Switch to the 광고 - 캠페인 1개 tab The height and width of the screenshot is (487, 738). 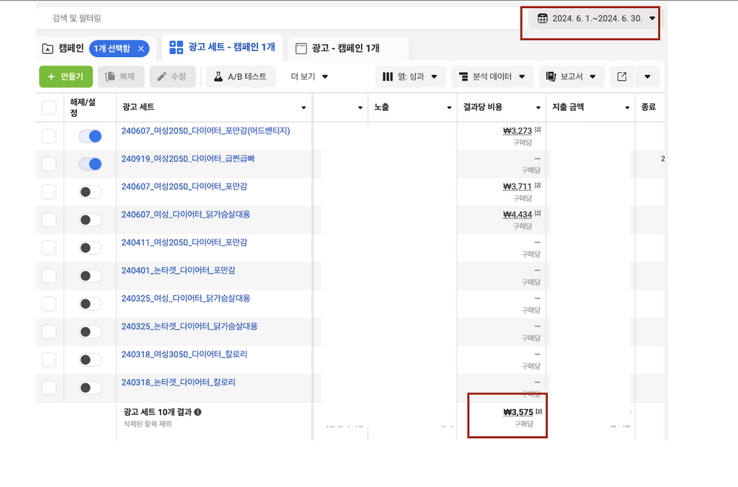click(348, 48)
